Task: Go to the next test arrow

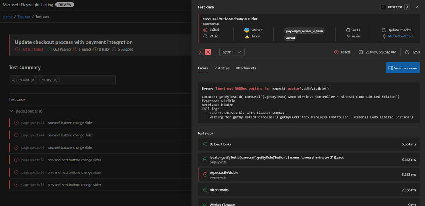Action: pyautogui.click(x=407, y=7)
